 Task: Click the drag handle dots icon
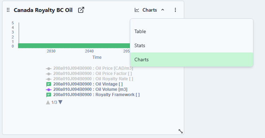point(8,10)
